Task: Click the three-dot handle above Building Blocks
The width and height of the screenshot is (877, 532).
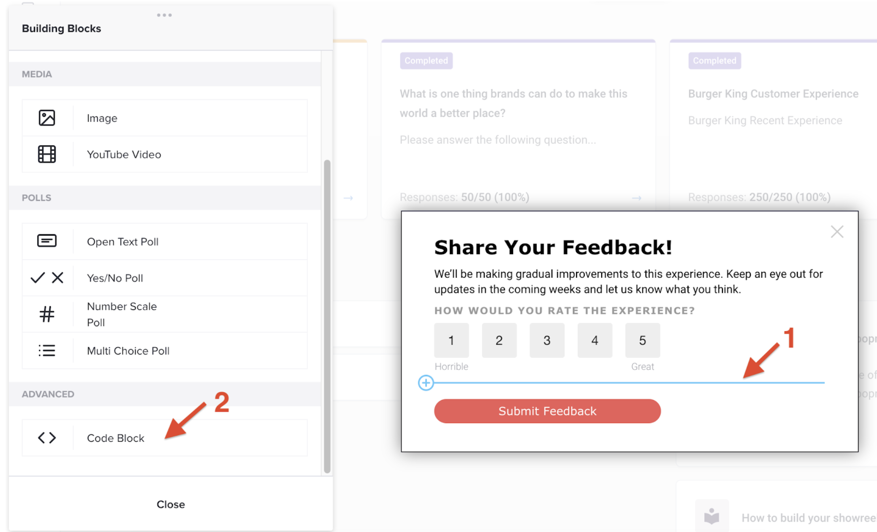Action: coord(164,15)
